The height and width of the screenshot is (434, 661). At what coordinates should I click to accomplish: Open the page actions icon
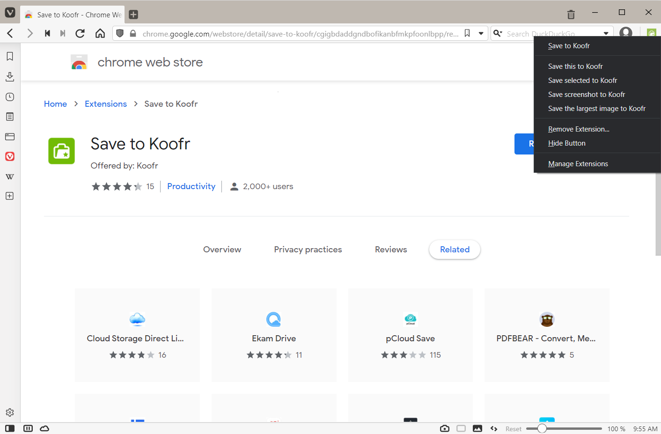pos(494,428)
